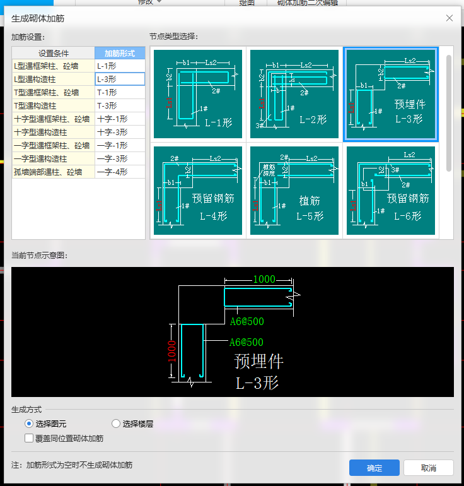Select the L-1形 node type thumbnail
464x486 pixels.
pos(198,94)
